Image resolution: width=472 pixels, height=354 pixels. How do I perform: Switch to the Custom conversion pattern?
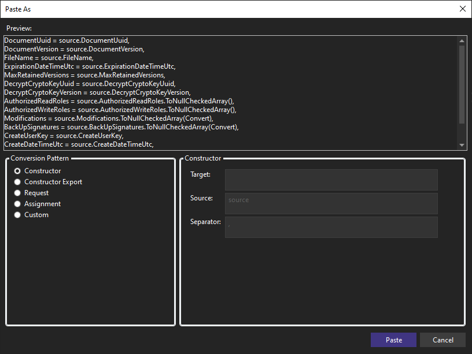coord(18,215)
